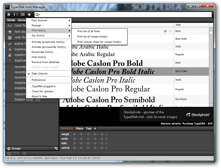Expand the Zip font(s) submenu arrow

pyautogui.click(x=69, y=36)
